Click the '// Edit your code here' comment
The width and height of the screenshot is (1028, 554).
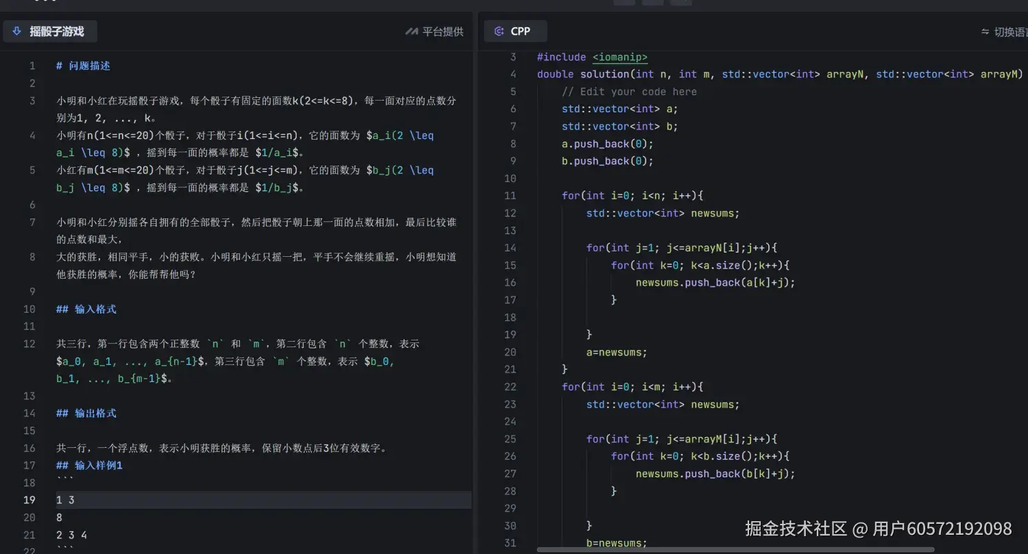click(629, 92)
